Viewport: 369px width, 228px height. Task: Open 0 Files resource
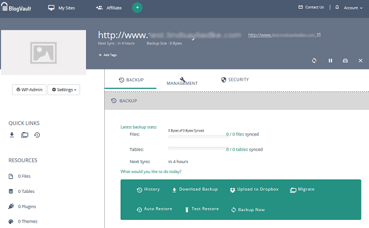[19, 176]
